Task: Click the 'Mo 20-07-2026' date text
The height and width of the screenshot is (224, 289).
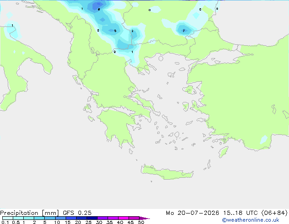Action: tap(192, 213)
